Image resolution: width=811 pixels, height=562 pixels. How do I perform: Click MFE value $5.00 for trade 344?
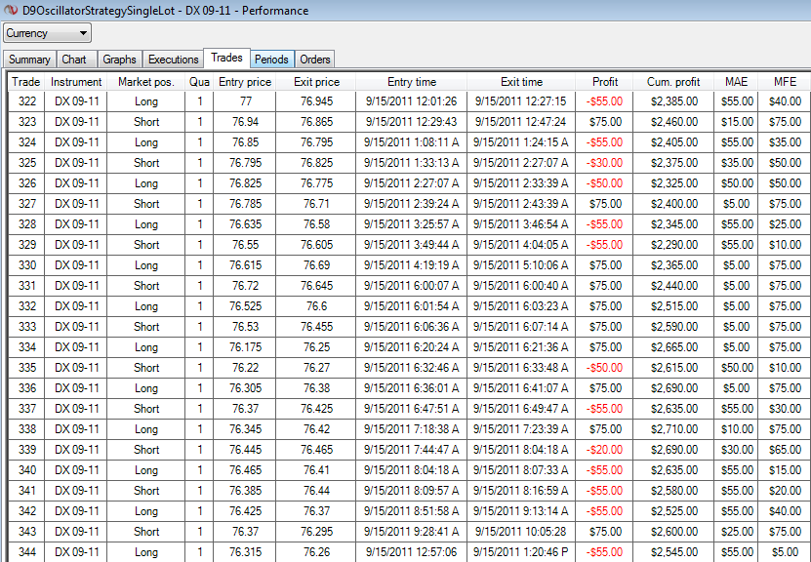[785, 552]
